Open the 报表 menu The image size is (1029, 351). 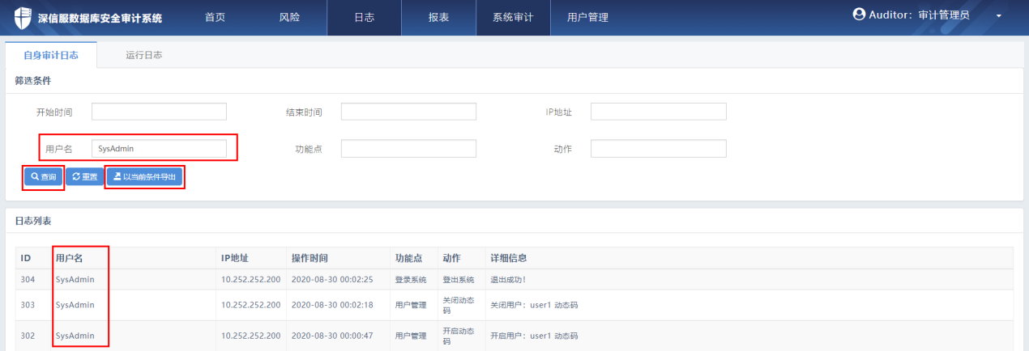tap(438, 17)
